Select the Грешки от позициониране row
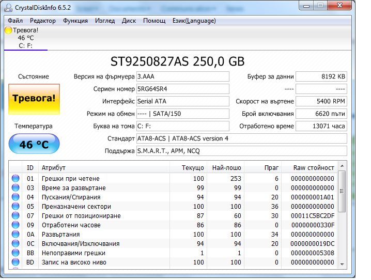 tap(173, 215)
